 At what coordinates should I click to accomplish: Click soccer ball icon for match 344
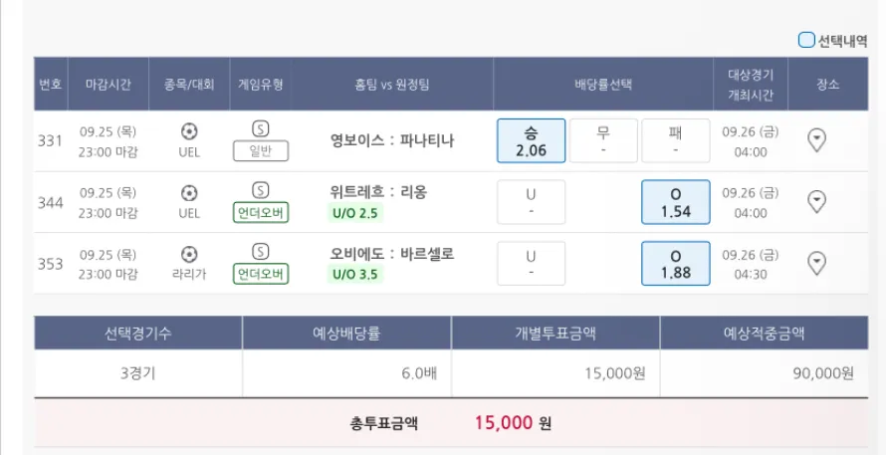189,192
